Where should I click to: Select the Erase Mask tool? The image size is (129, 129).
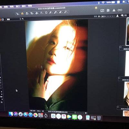tap(61, 12)
